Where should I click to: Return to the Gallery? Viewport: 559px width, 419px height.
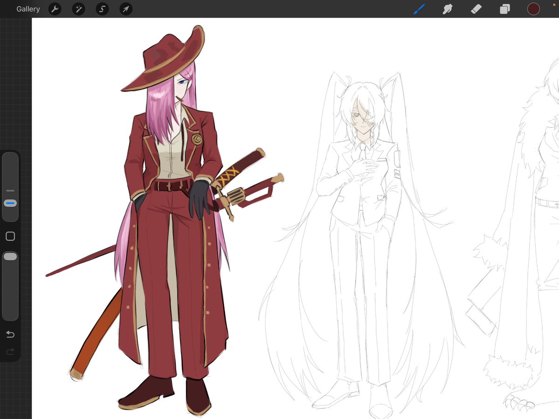28,9
